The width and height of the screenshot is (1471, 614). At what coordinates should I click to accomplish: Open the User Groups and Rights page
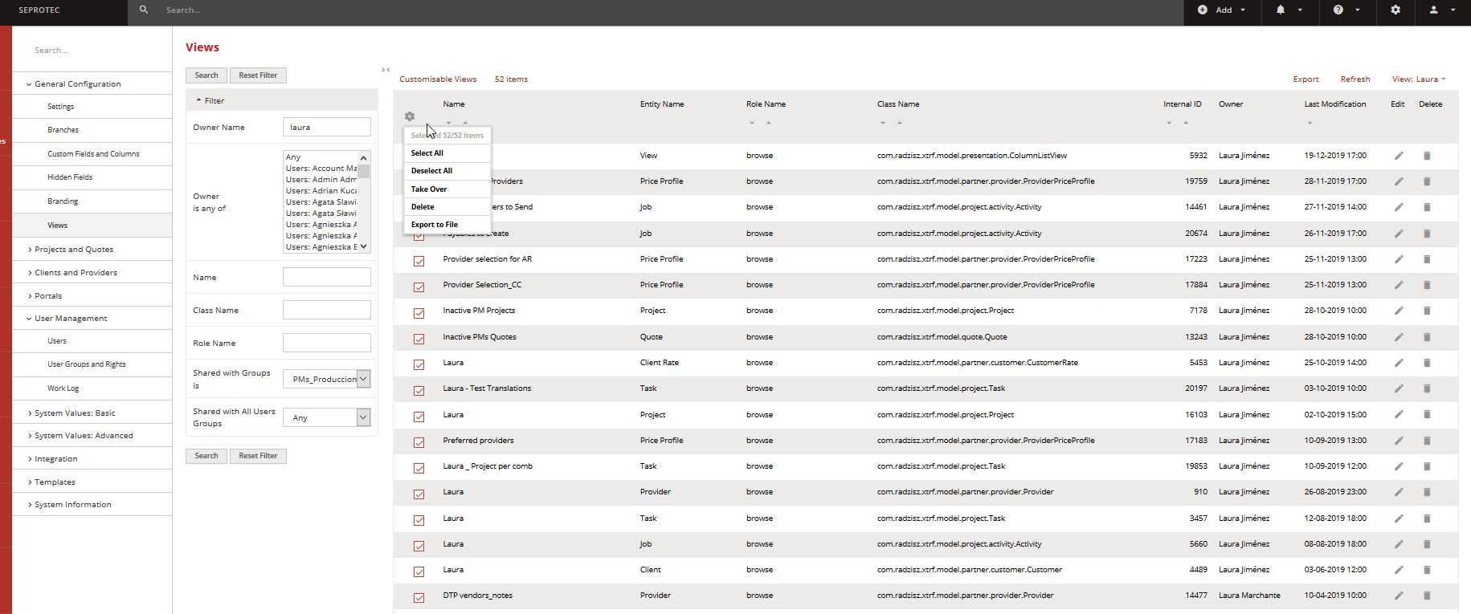point(87,364)
